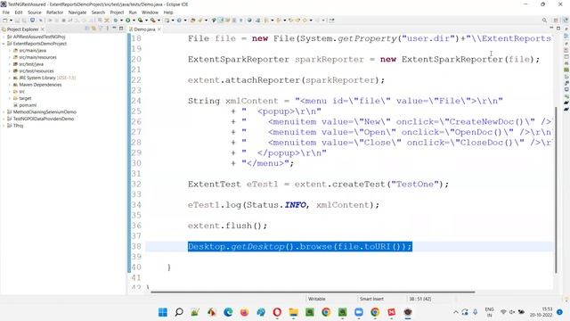Collapse the ExtentReportsDemoProject node

[4, 44]
